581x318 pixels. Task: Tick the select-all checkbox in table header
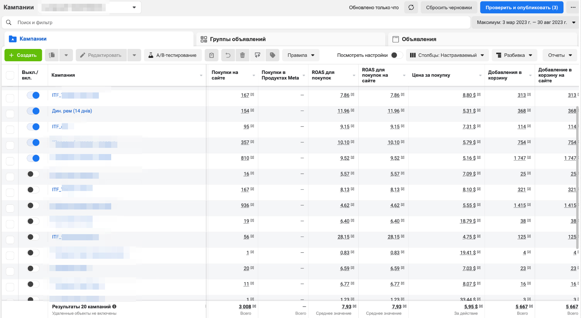pos(10,75)
